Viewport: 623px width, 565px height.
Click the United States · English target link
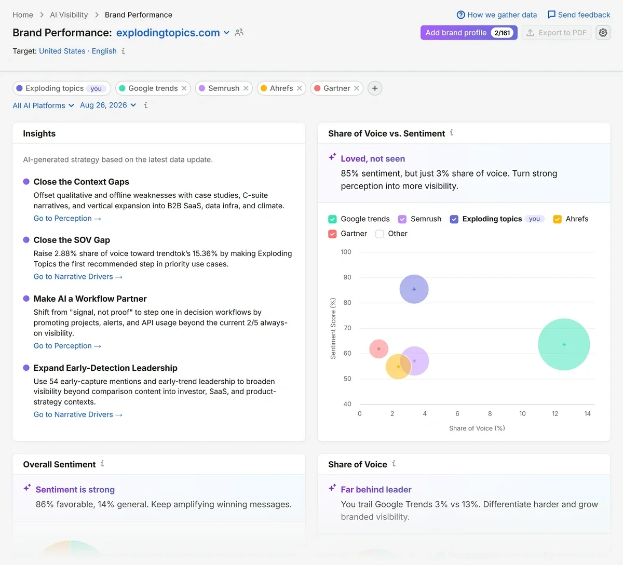[x=78, y=51]
